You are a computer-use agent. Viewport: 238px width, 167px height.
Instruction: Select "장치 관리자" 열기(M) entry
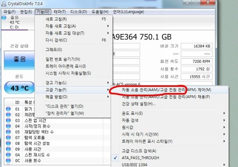74,113
